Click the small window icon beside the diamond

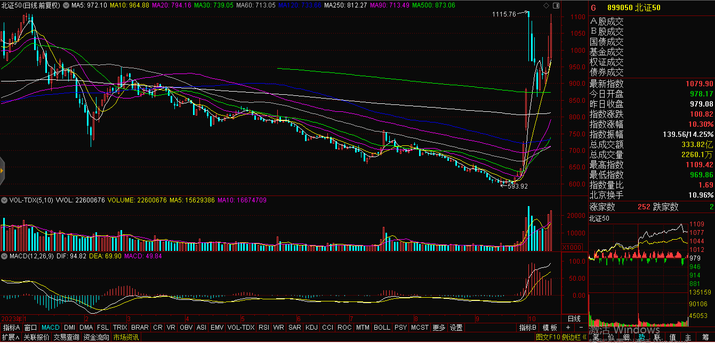click(x=556, y=5)
